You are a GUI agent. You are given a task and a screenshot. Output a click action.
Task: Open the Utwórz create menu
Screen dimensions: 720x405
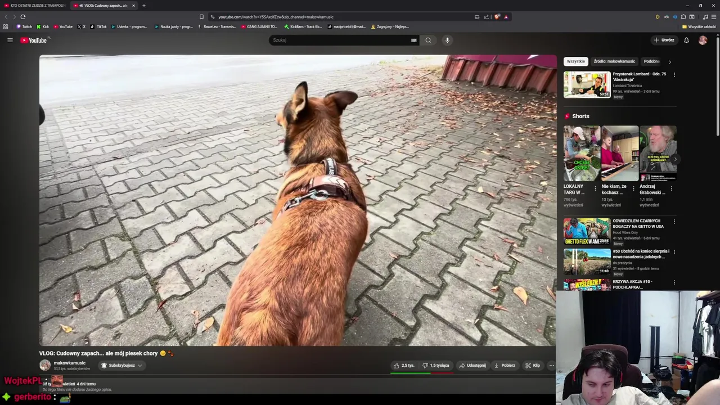point(664,40)
